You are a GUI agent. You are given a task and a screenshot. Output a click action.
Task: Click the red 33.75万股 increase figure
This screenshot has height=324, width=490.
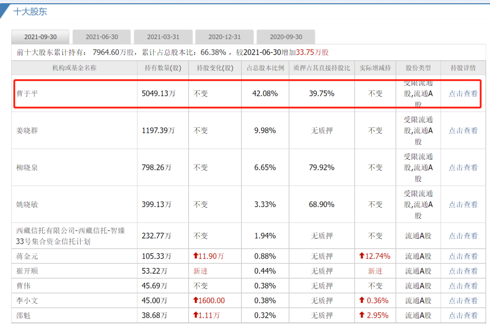(312, 53)
